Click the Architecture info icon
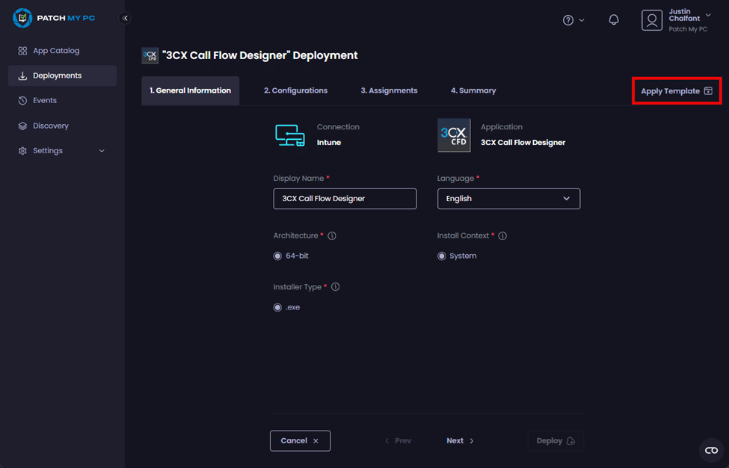 pos(332,236)
